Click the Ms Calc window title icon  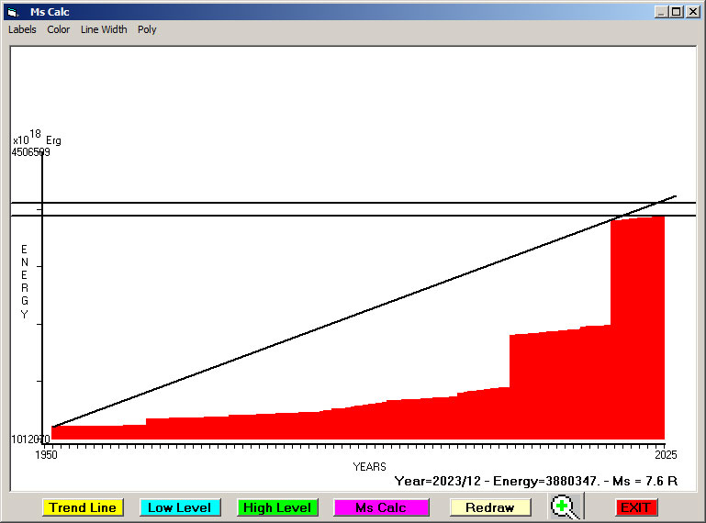coord(12,12)
